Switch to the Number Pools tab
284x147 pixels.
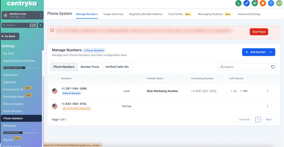tap(90, 67)
